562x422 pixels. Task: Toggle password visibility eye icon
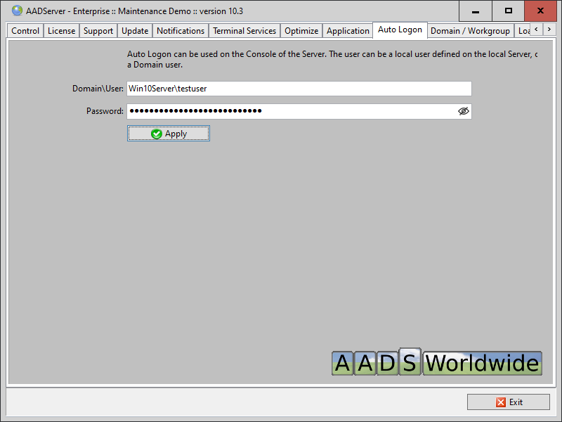pyautogui.click(x=463, y=111)
